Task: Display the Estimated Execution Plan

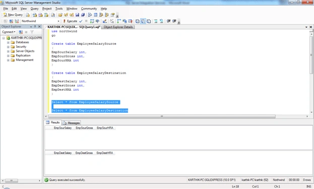Action: (x=92, y=21)
